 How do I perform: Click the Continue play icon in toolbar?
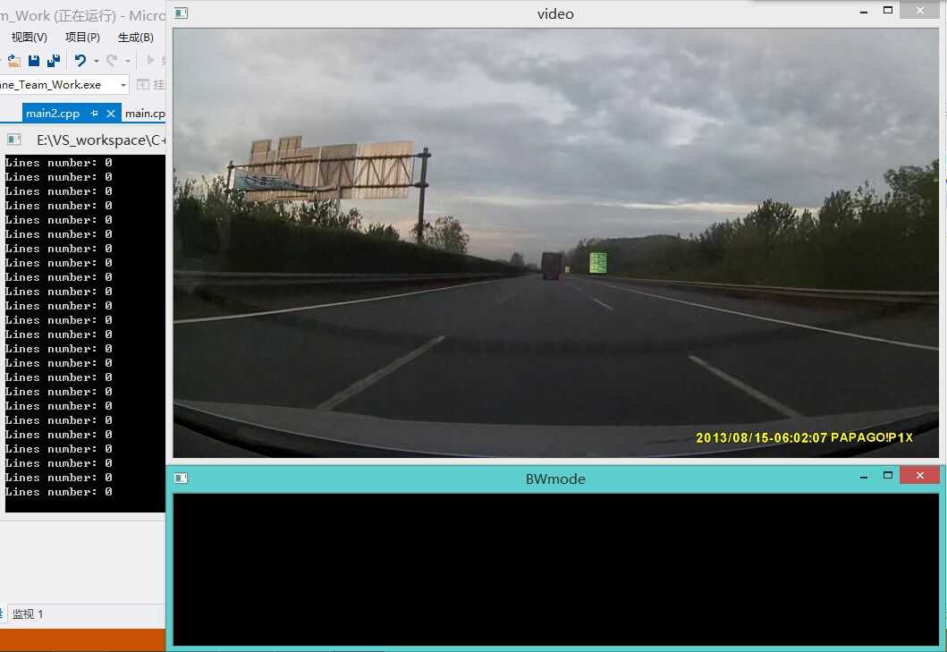click(150, 60)
